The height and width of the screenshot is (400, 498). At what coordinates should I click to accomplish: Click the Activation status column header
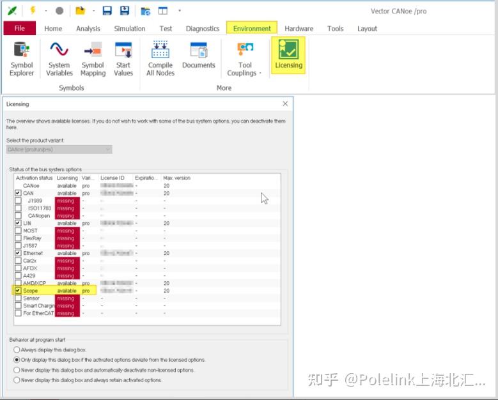tap(35, 178)
